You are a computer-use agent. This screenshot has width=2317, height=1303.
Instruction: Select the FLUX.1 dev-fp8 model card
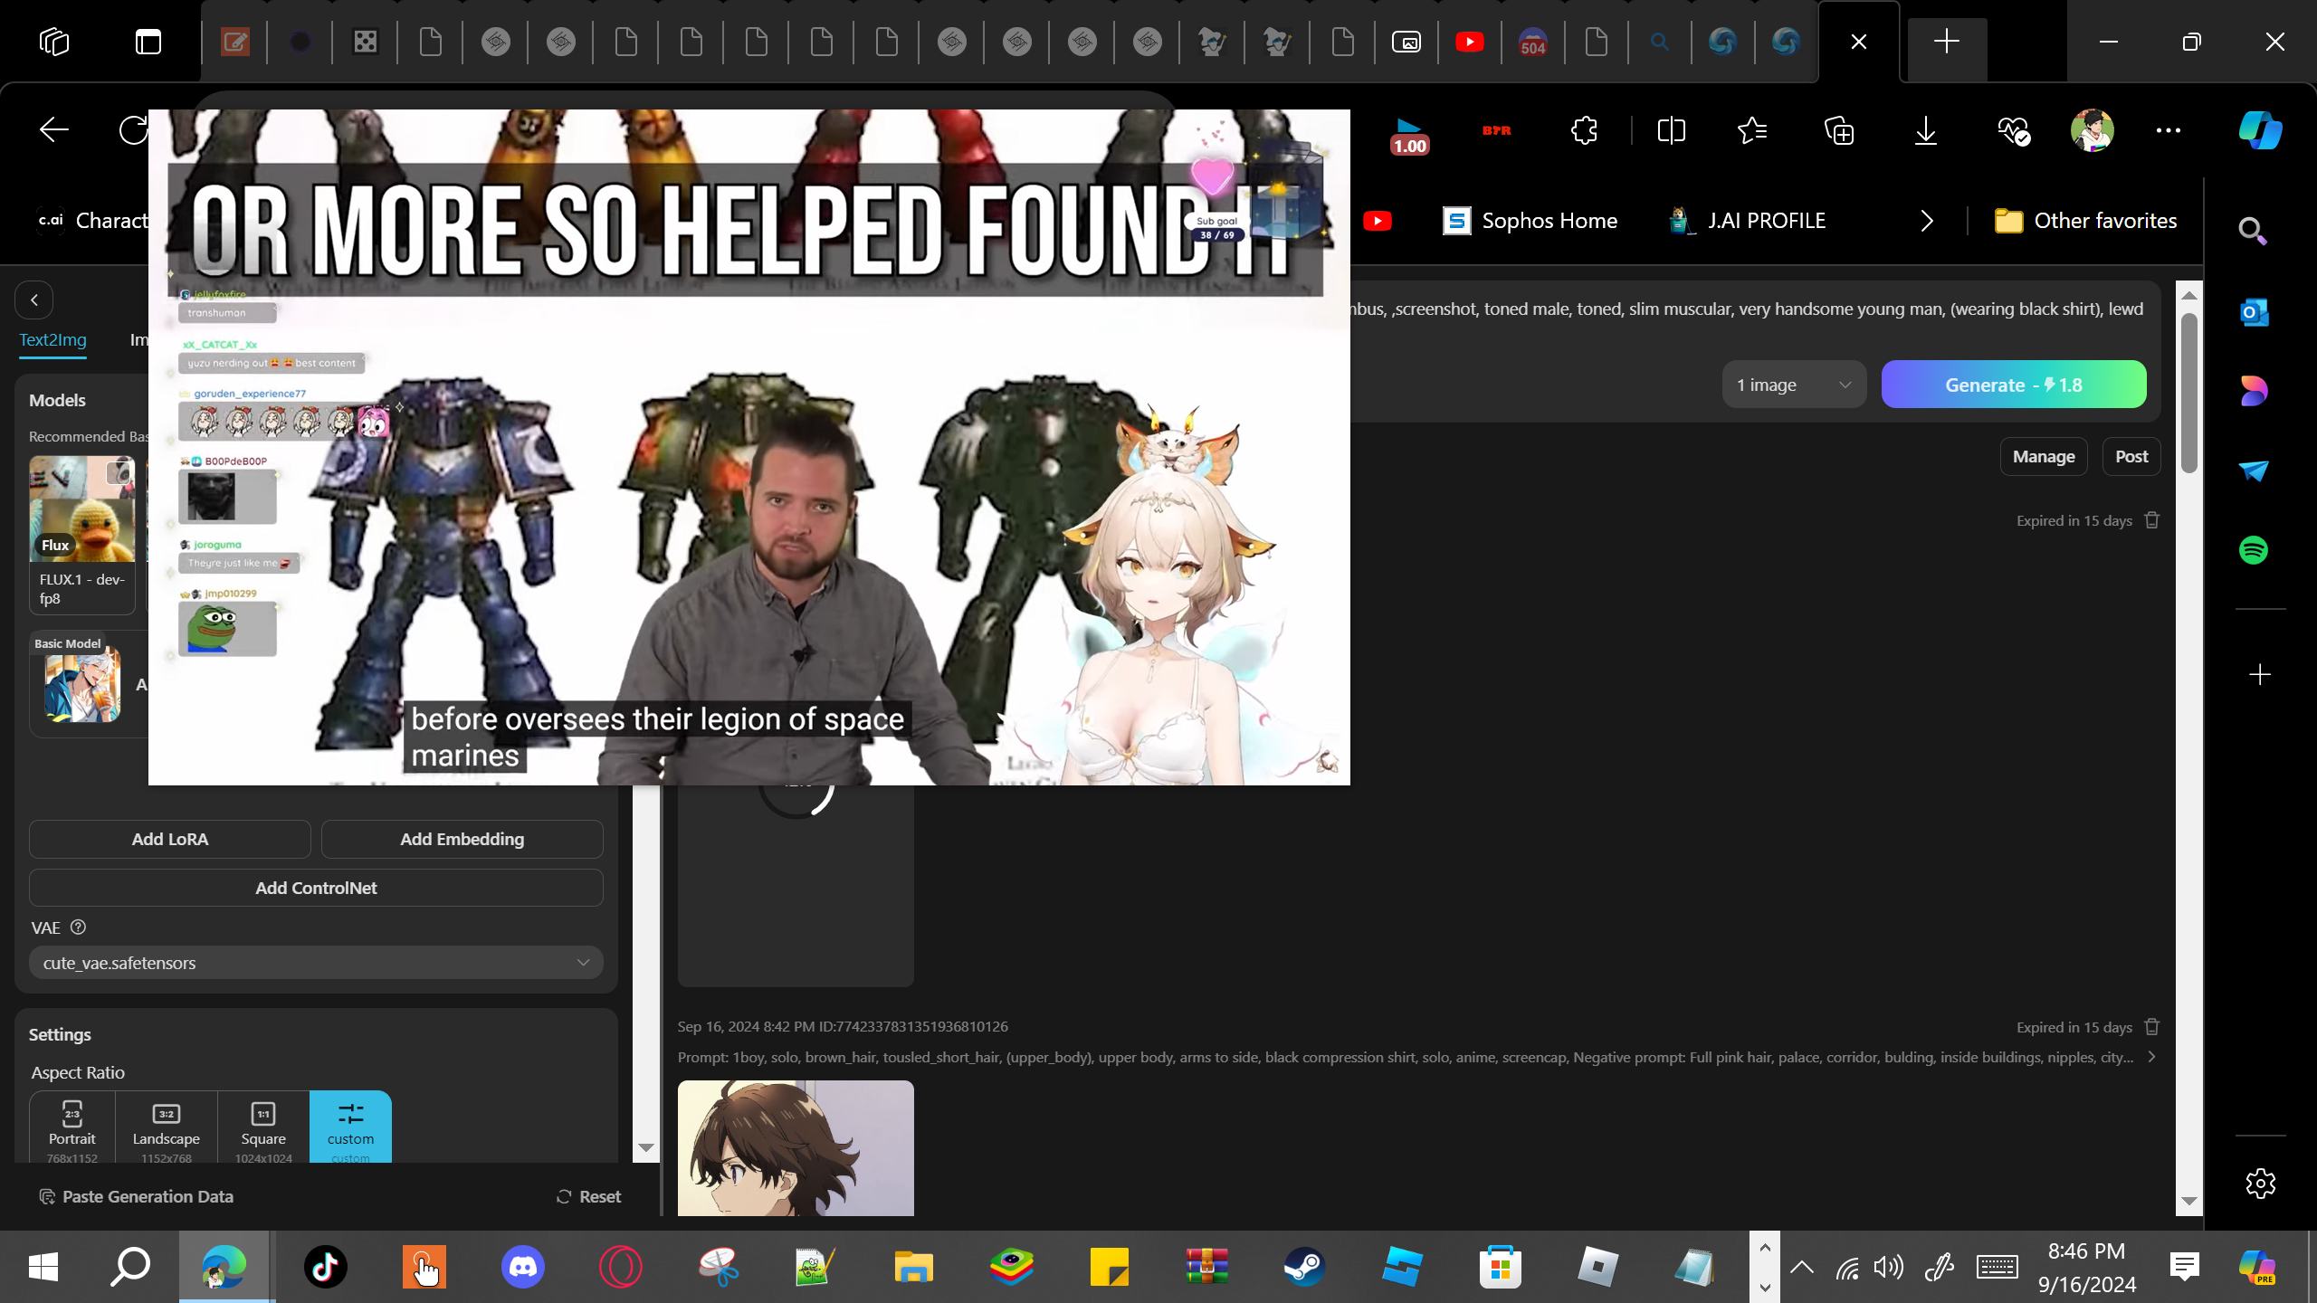click(82, 534)
